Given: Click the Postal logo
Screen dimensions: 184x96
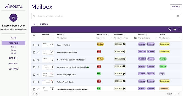Looking at the screenshot, I should (x=14, y=7).
